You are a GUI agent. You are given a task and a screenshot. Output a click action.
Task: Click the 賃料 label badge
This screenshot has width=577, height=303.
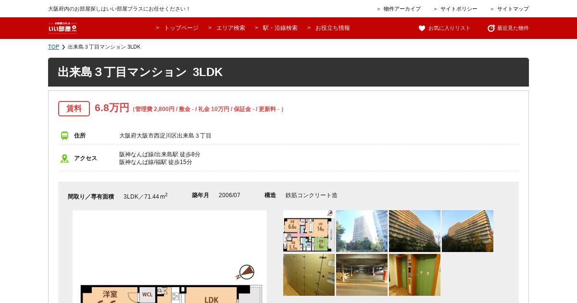point(74,109)
